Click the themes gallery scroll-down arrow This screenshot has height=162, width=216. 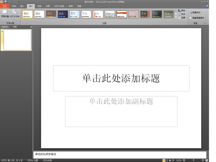[x=176, y=14]
